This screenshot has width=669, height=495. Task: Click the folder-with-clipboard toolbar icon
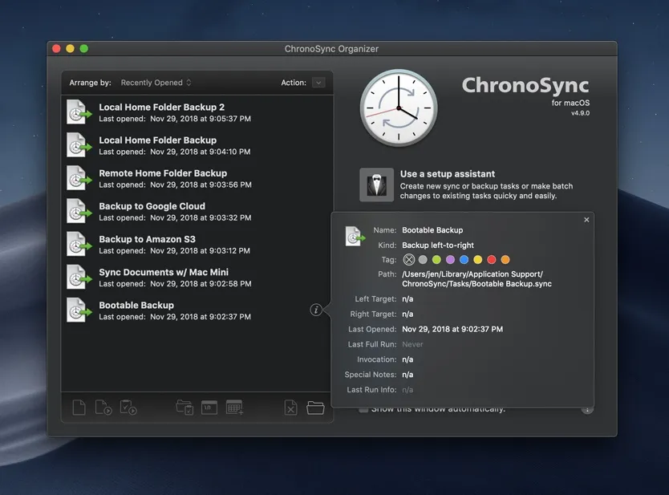(184, 408)
